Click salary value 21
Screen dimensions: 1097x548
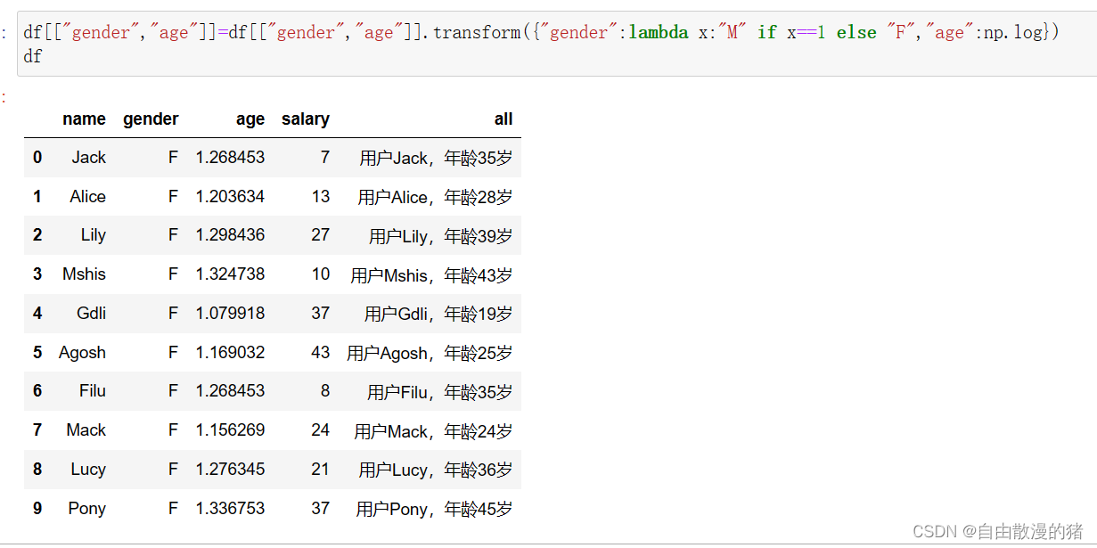tap(321, 470)
